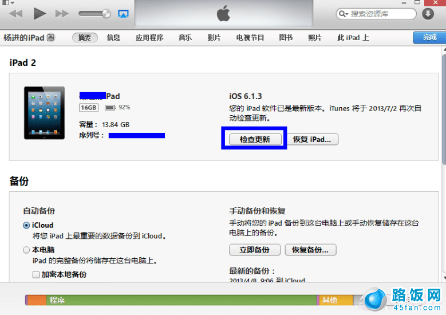Open the search magnifier dropdown

coord(344,14)
